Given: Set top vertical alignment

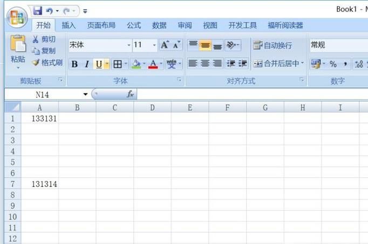Looking at the screenshot, I should [193, 45].
